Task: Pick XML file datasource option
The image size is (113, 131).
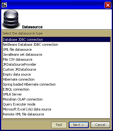Action: (56, 49)
